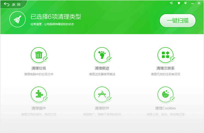Select the 清理垃圾 trash bin icon
204x133 pixels.
[39, 55]
